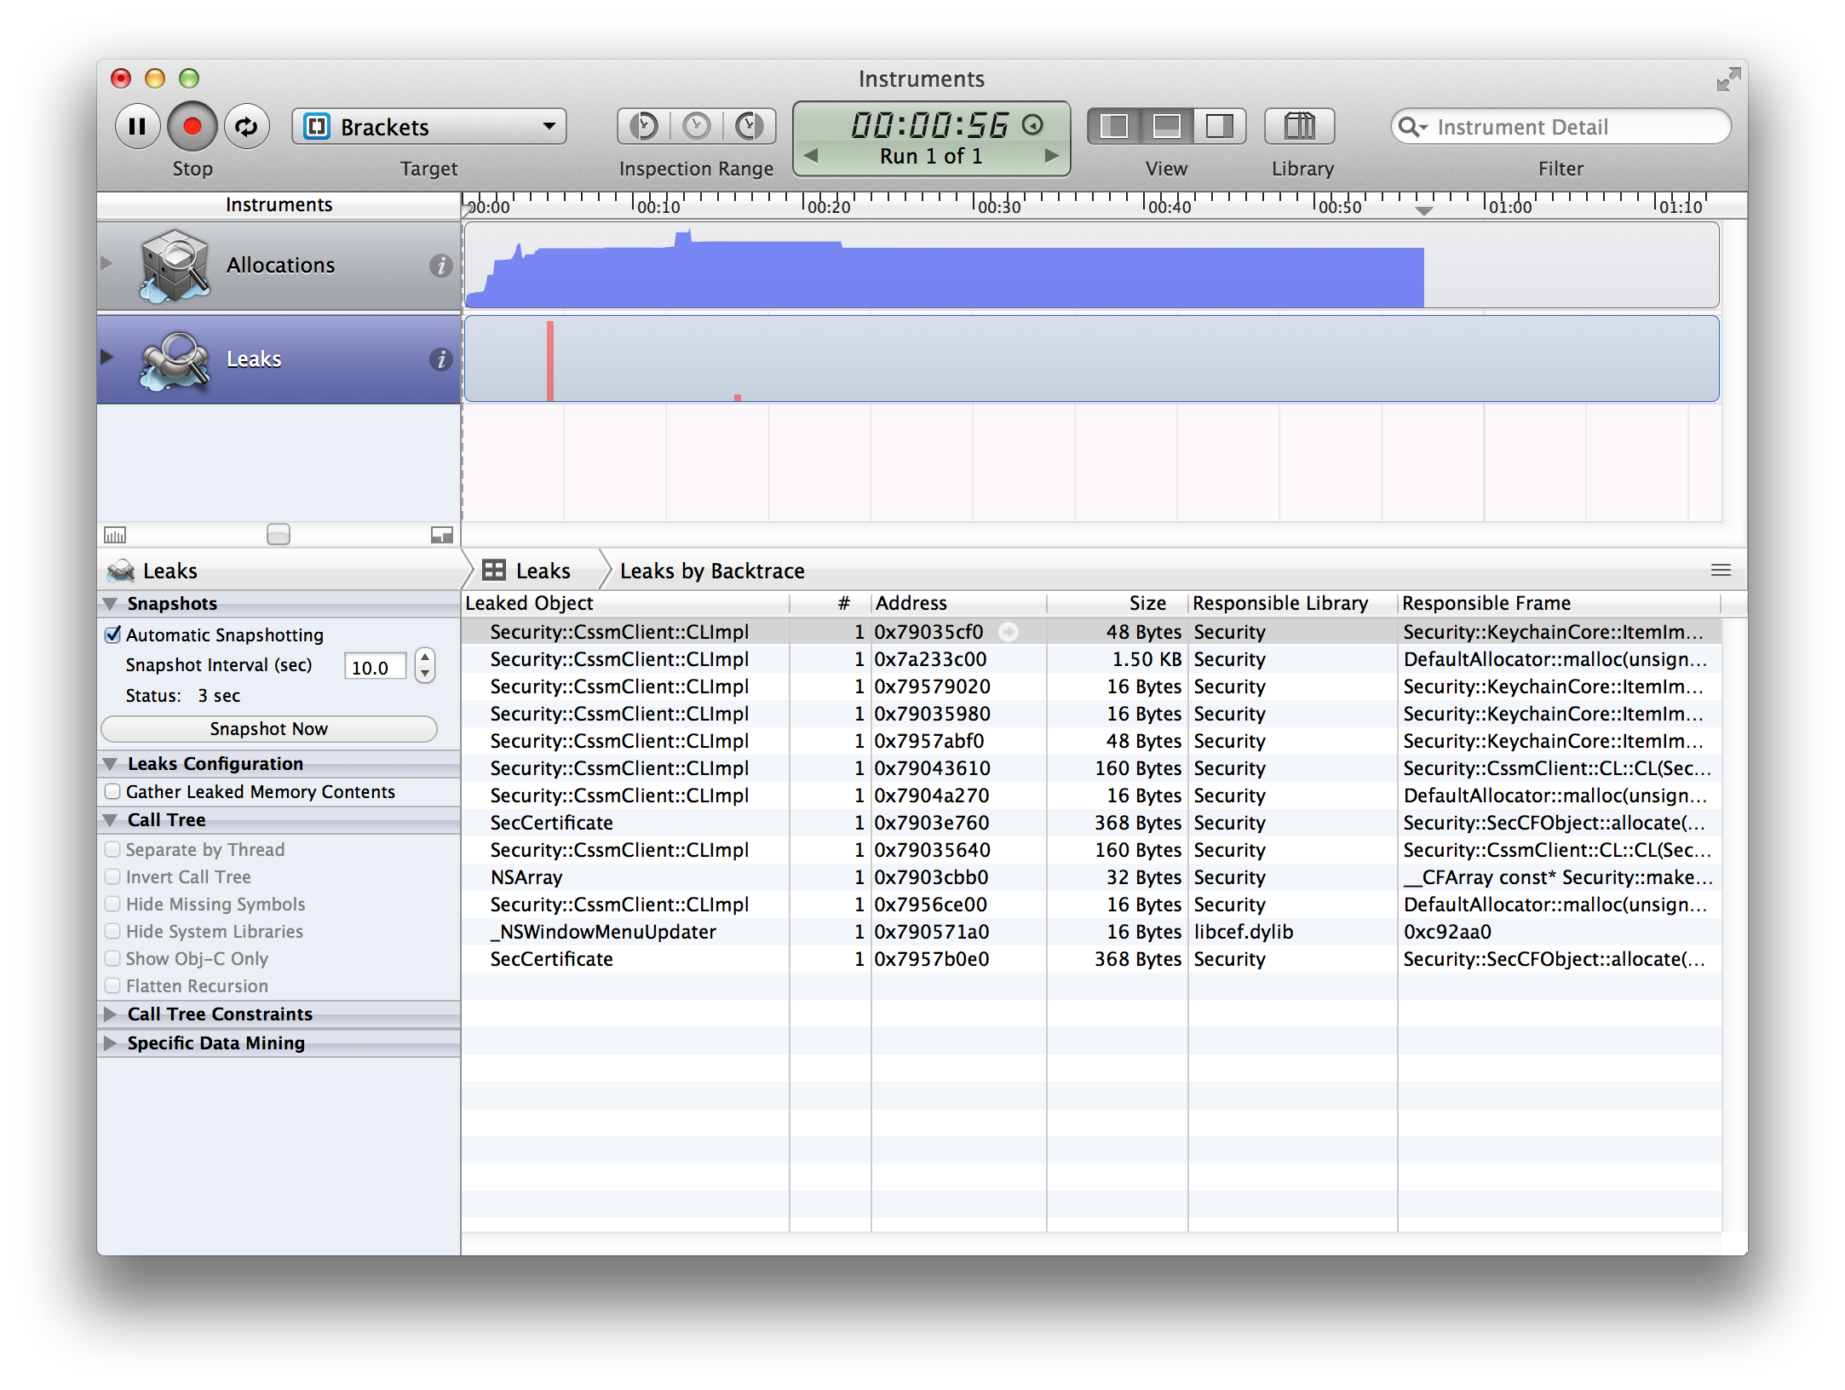Select the NSArray leaked object row
The height and width of the screenshot is (1390, 1845).
[1091, 877]
